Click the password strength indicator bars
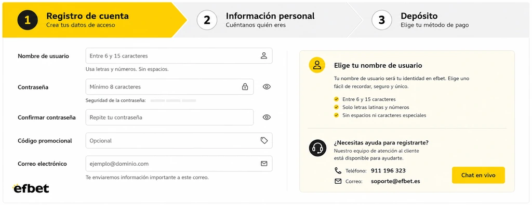Screen dimensions: 532x205 pos(173,100)
